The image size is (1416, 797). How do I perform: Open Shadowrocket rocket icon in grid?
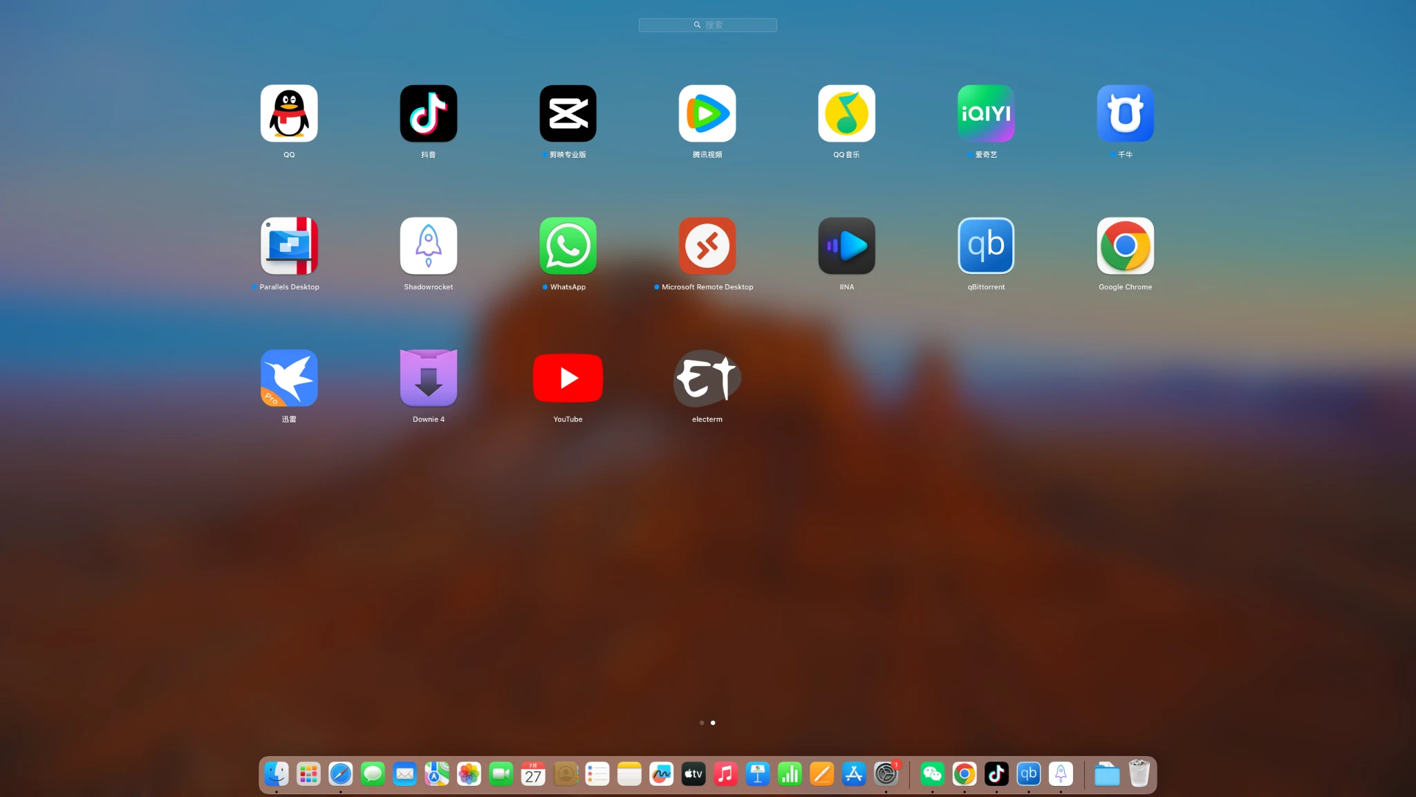[x=428, y=246]
